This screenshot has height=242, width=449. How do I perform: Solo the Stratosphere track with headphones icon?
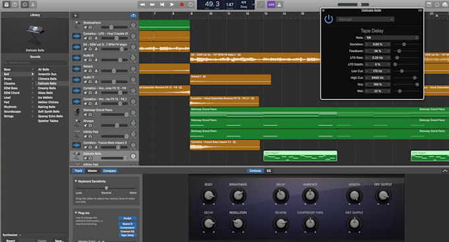pyautogui.click(x=90, y=27)
